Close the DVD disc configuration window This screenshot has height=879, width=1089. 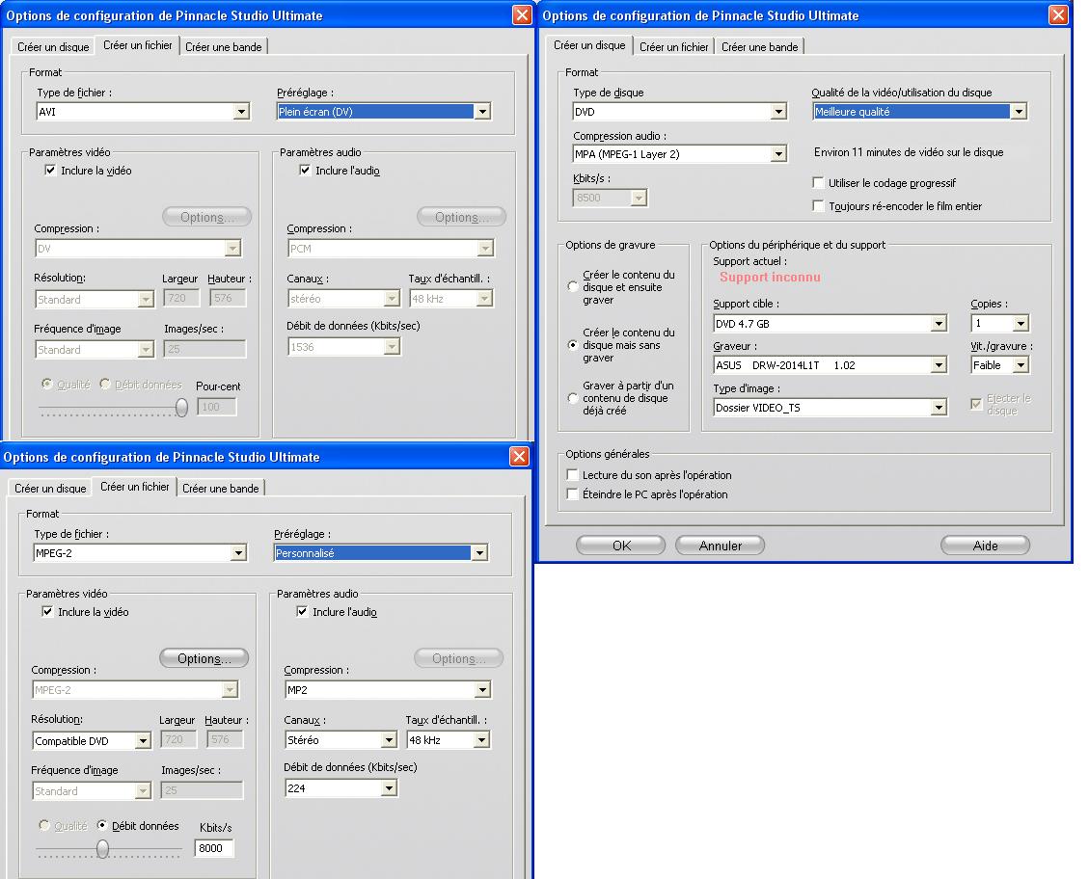click(x=1058, y=14)
